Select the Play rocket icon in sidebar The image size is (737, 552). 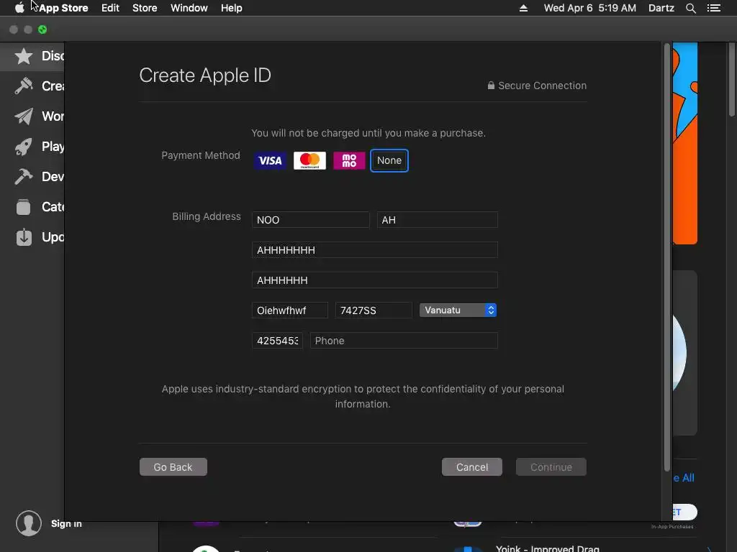point(24,147)
